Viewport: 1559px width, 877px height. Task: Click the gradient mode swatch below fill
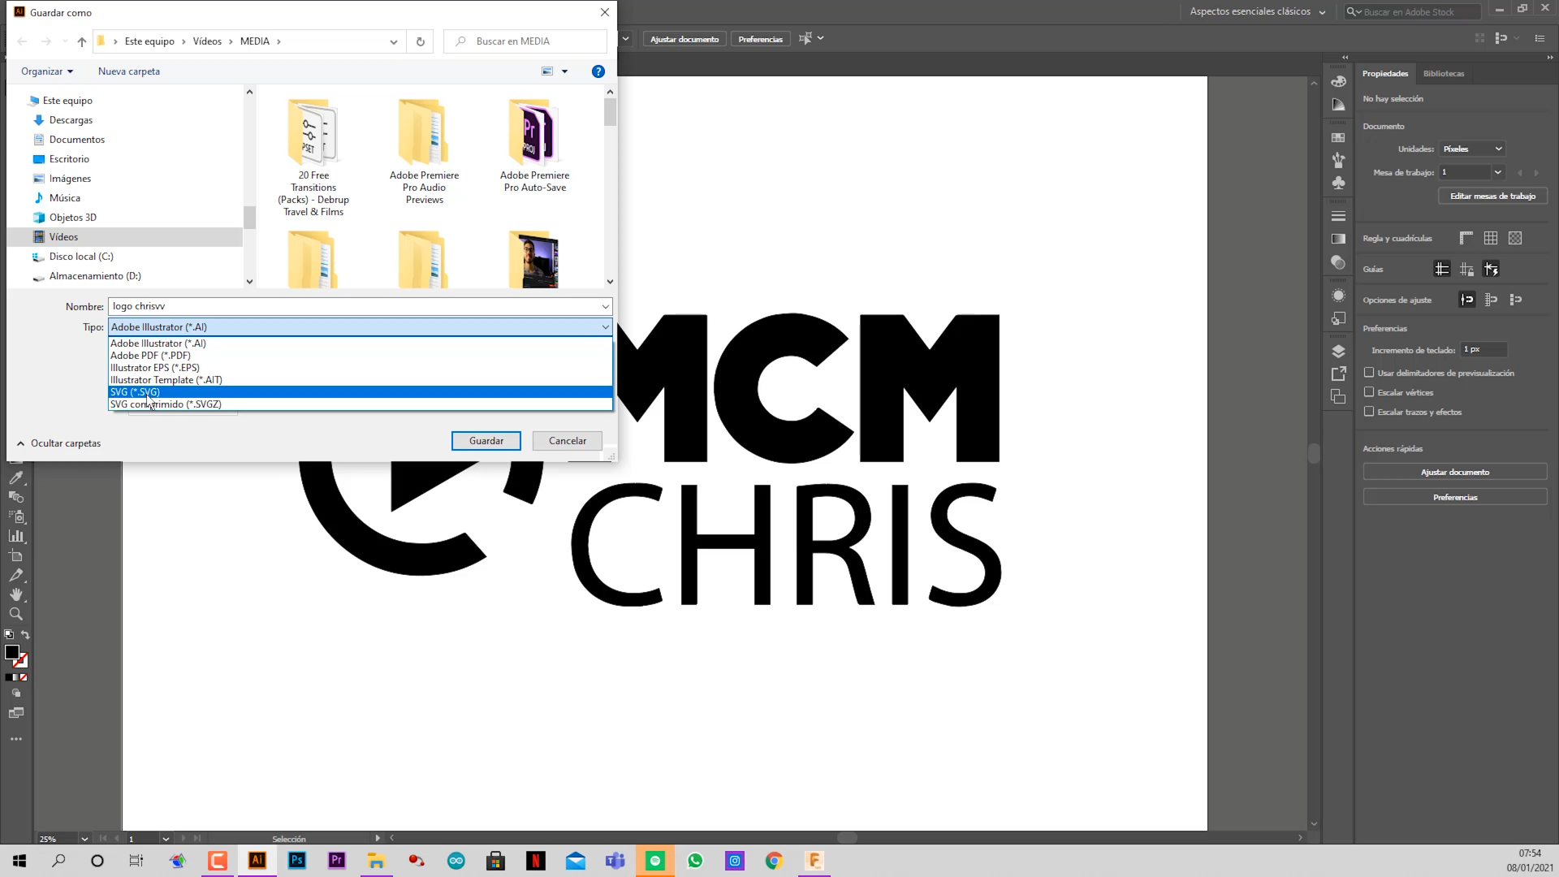click(x=15, y=677)
